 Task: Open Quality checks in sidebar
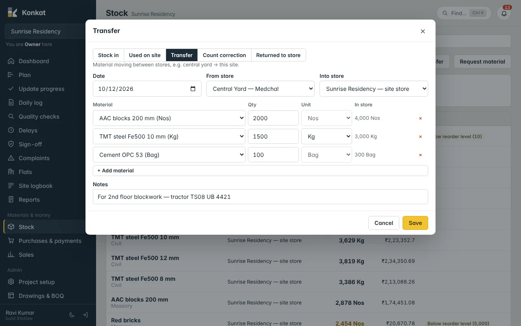pos(48,117)
